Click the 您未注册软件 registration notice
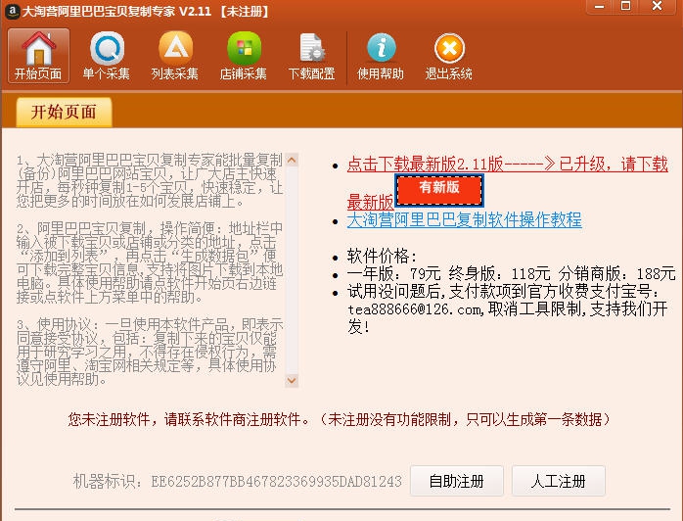683x521 pixels. [x=339, y=419]
